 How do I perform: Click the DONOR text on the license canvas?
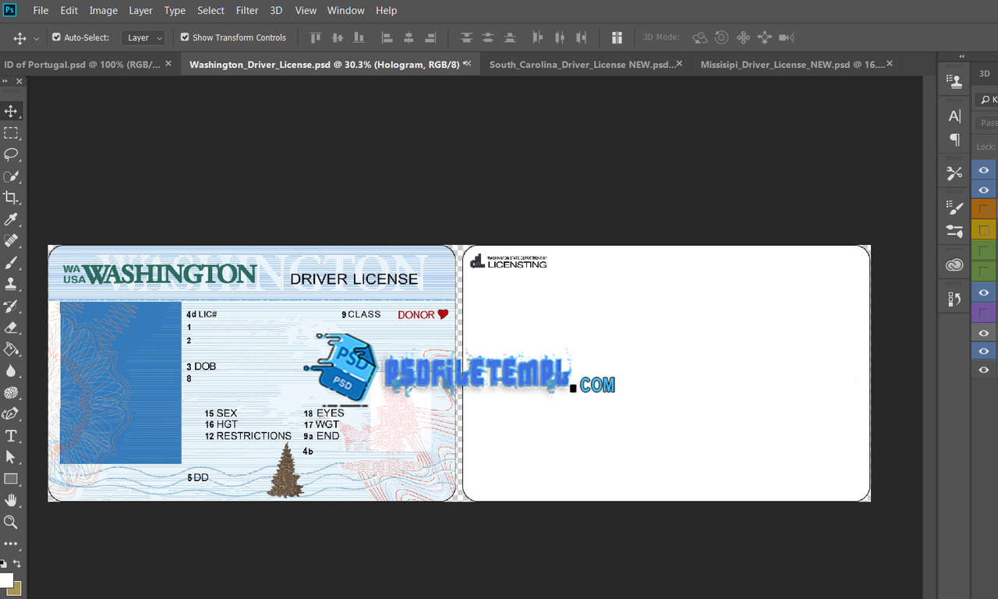pyautogui.click(x=416, y=314)
